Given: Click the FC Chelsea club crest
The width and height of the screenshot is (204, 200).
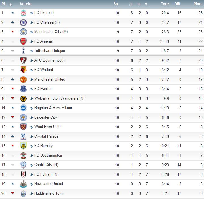Looking at the screenshot, I should [x=24, y=22].
